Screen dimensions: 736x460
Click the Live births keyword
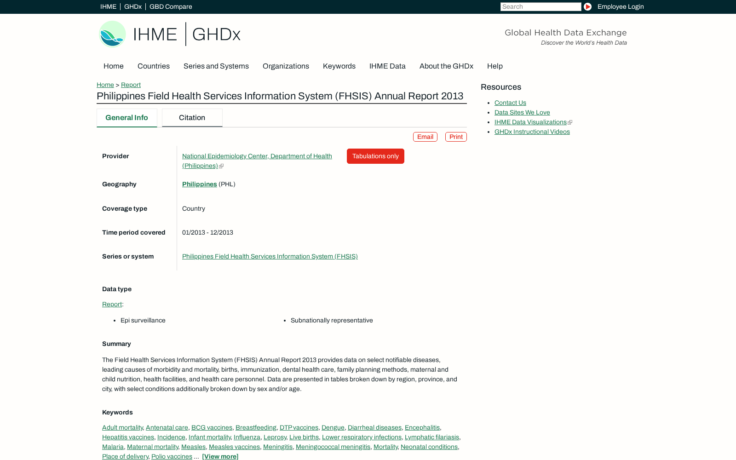pyautogui.click(x=304, y=437)
